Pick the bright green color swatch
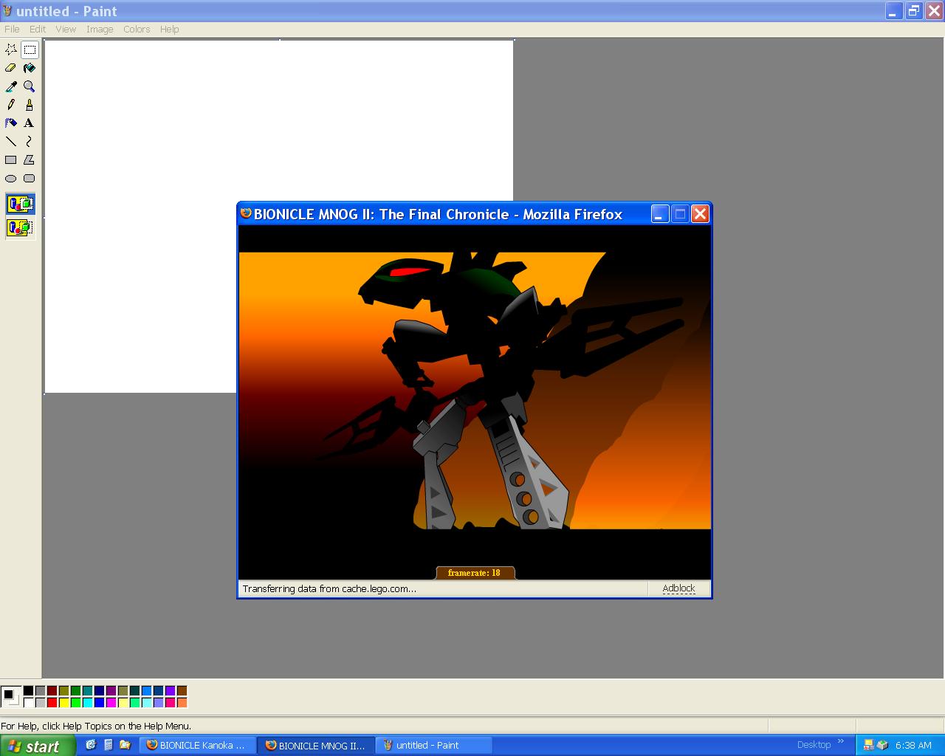The width and height of the screenshot is (945, 756). click(75, 703)
